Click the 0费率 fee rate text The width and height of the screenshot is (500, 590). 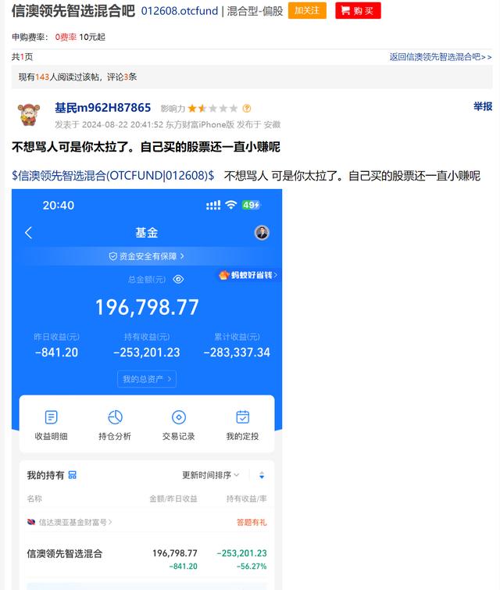[66, 37]
